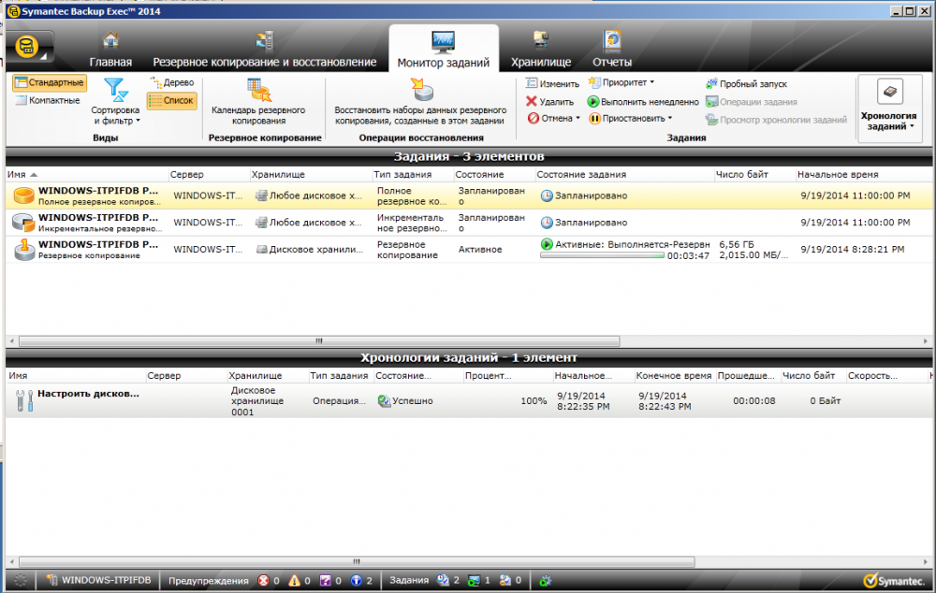The image size is (936, 593).
Task: Click Конечное время column header
Action: click(673, 376)
